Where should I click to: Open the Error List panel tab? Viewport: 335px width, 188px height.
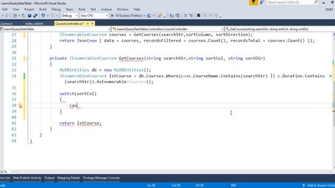[5, 178]
